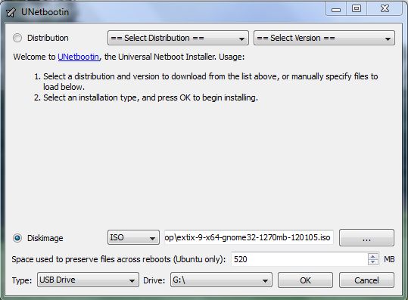Open the Drive G:\ dropdown

tap(221, 280)
